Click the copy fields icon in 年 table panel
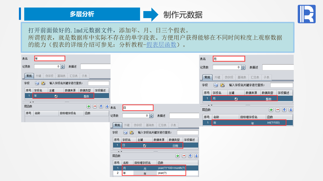Screen dimensions: 323x181 coord(37,83)
